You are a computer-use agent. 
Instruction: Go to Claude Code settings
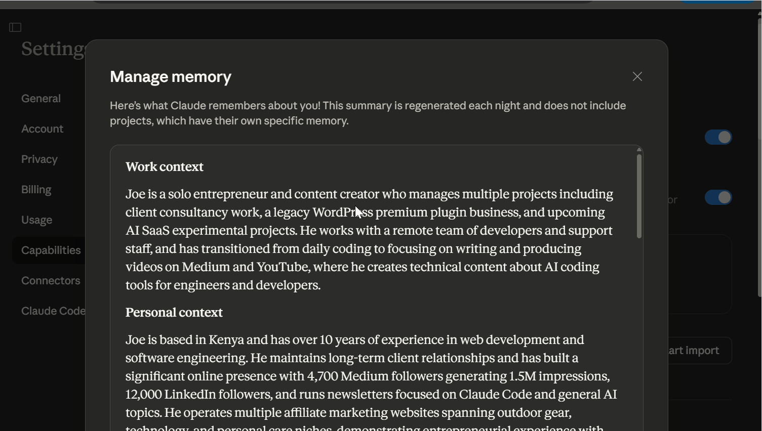pyautogui.click(x=53, y=311)
